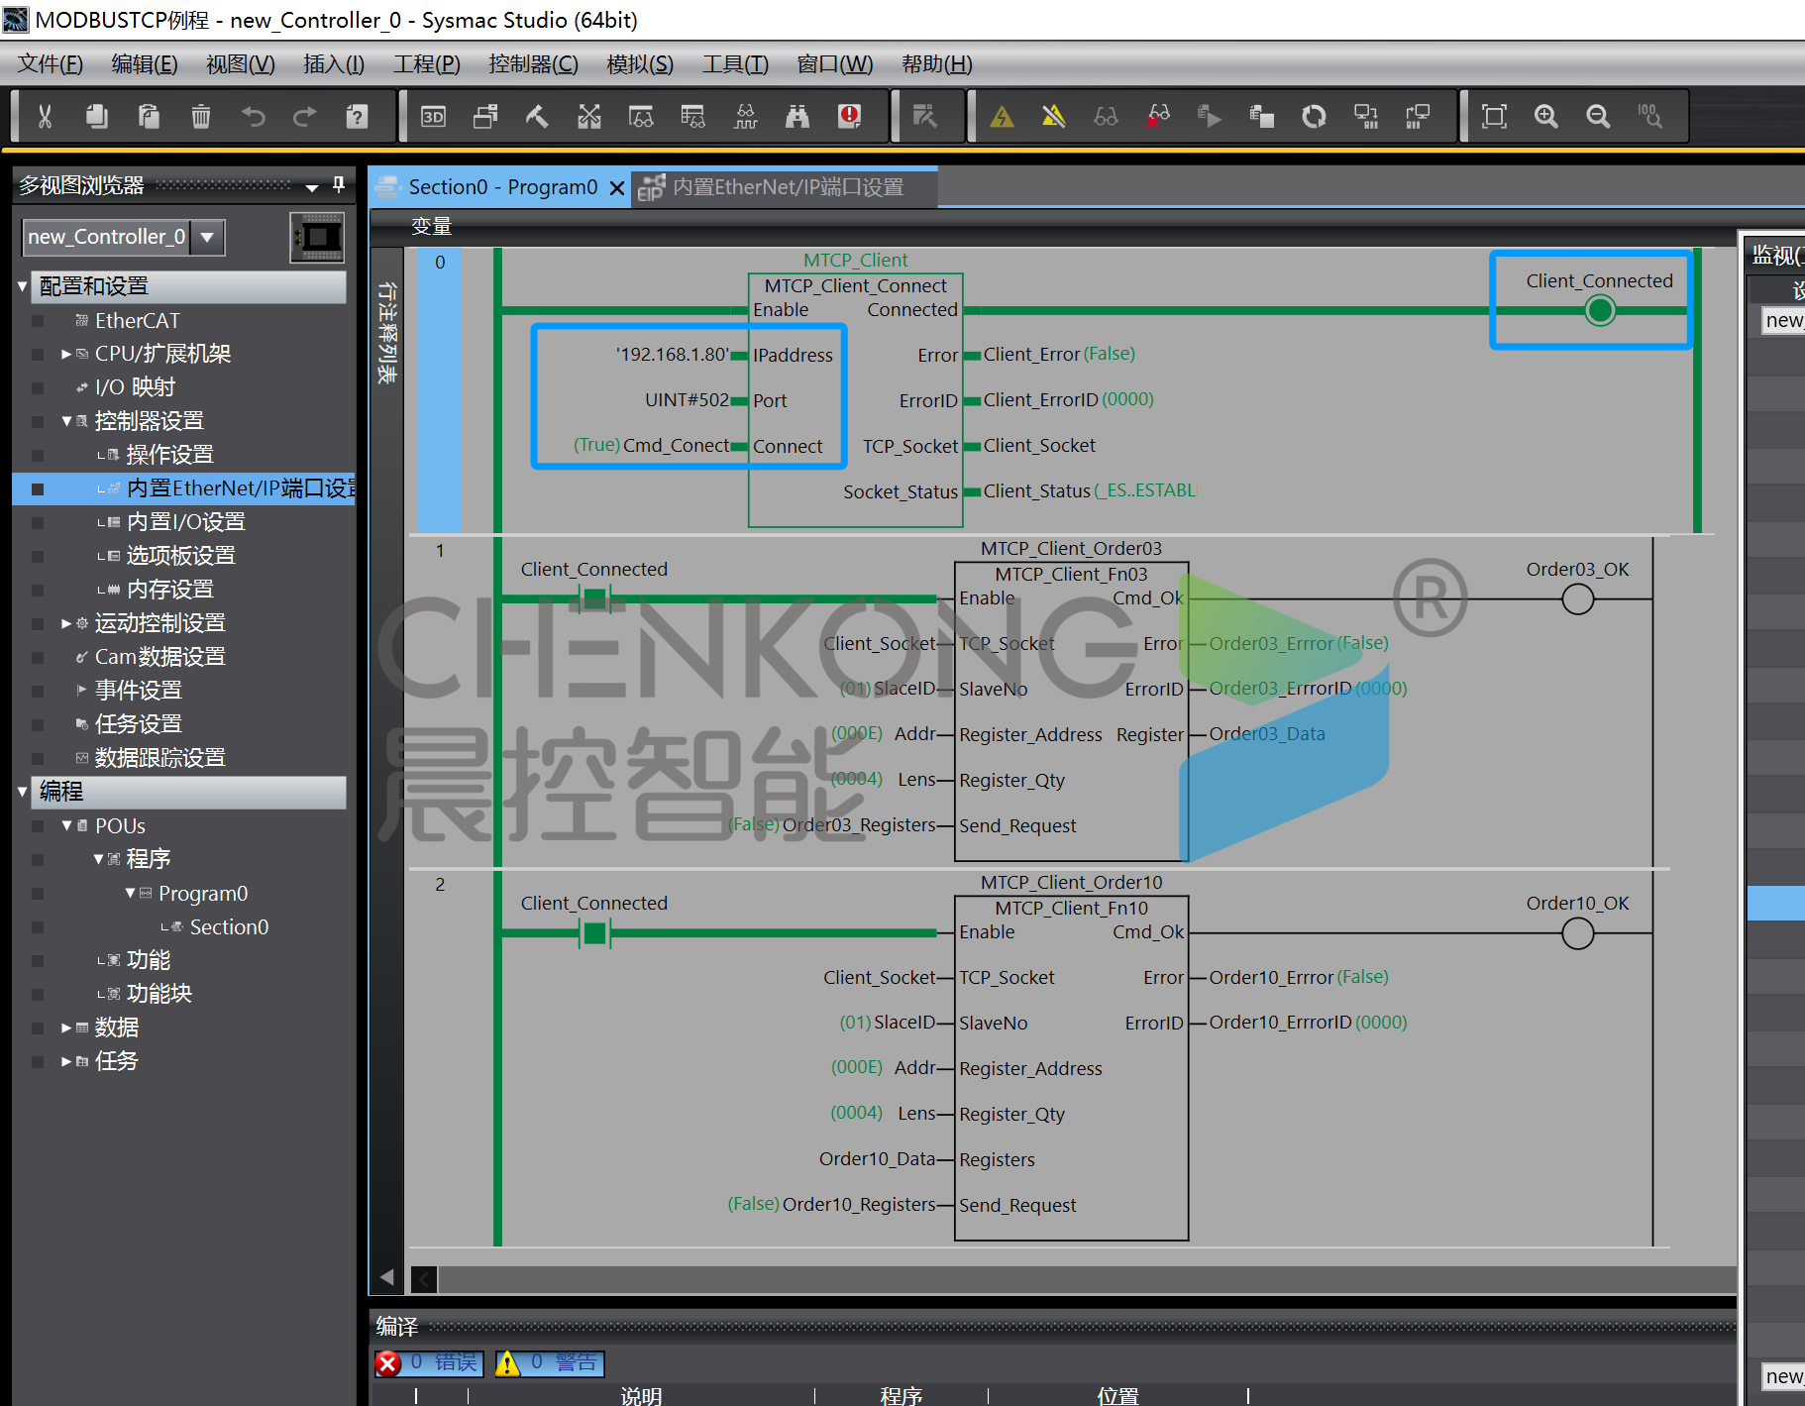Image resolution: width=1805 pixels, height=1406 pixels.
Task: Toggle the Client_Connected contact on rung 2
Action: tap(594, 932)
